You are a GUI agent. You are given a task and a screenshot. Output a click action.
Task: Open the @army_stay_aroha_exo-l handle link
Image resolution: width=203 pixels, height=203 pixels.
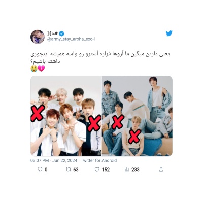(x=71, y=39)
